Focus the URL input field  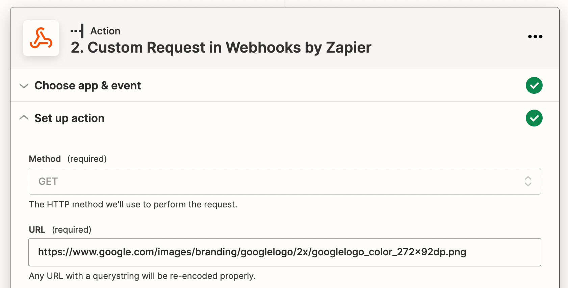point(285,252)
